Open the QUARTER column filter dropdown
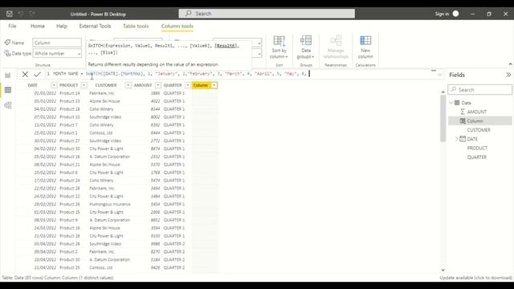The height and width of the screenshot is (289, 514). (x=188, y=85)
